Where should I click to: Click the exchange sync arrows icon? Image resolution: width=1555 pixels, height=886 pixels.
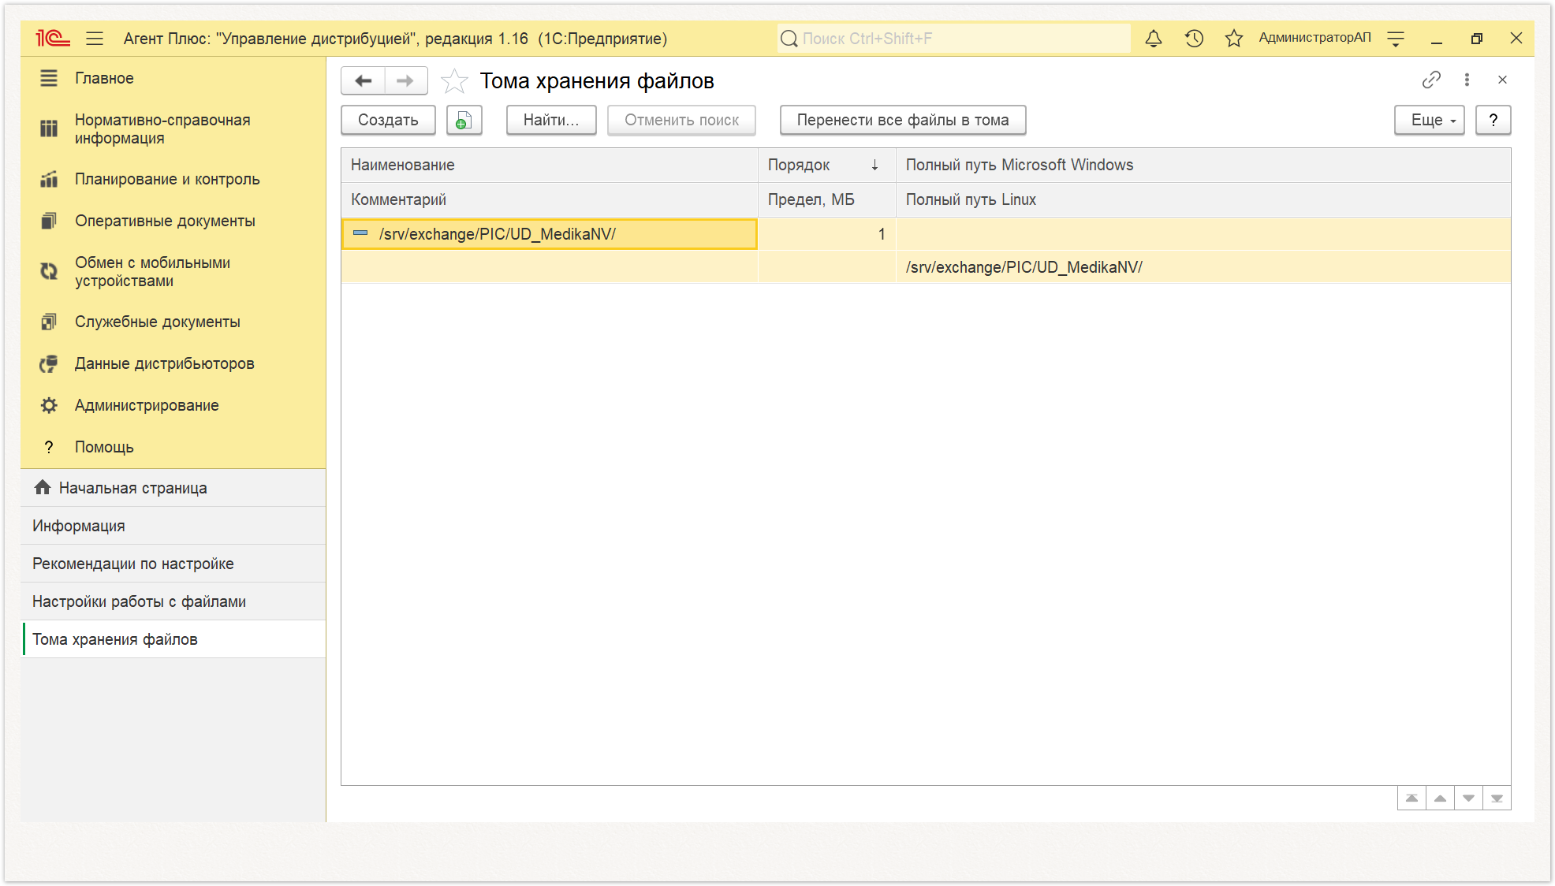pos(49,271)
